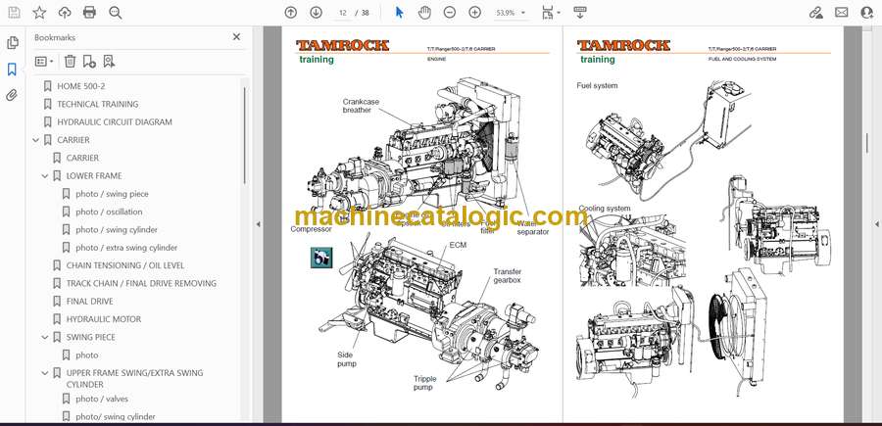Image resolution: width=882 pixels, height=426 pixels.
Task: Open the FINAL DRIVE bookmark
Action: [x=89, y=302]
